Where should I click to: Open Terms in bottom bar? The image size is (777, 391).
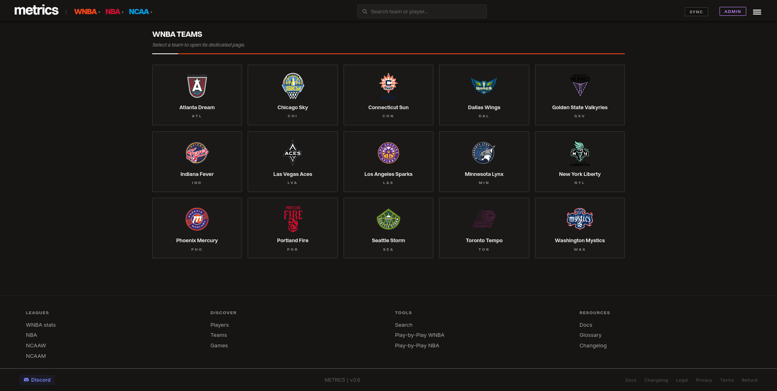727,380
